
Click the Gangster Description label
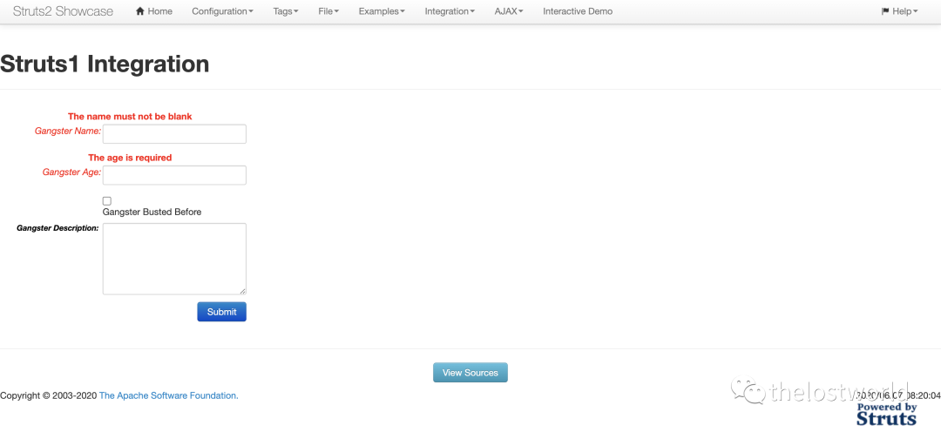pyautogui.click(x=58, y=228)
